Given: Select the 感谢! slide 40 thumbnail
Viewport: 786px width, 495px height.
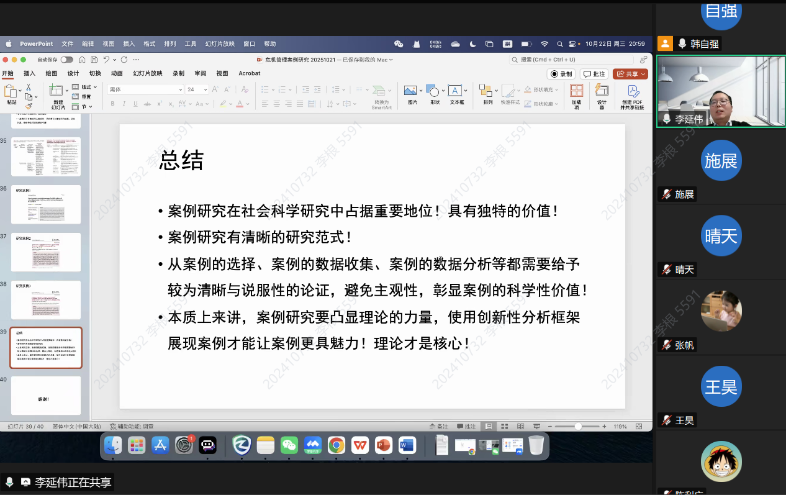Looking at the screenshot, I should pyautogui.click(x=46, y=396).
